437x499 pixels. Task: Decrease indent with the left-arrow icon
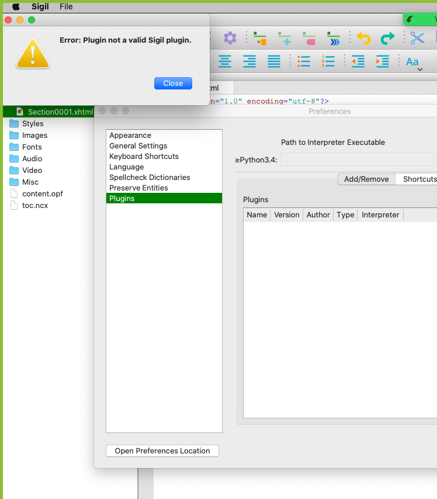358,61
